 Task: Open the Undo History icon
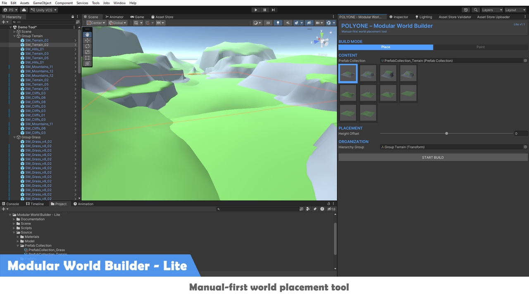pos(466,10)
